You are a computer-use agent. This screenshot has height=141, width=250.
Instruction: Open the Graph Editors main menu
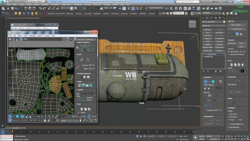(66, 4)
